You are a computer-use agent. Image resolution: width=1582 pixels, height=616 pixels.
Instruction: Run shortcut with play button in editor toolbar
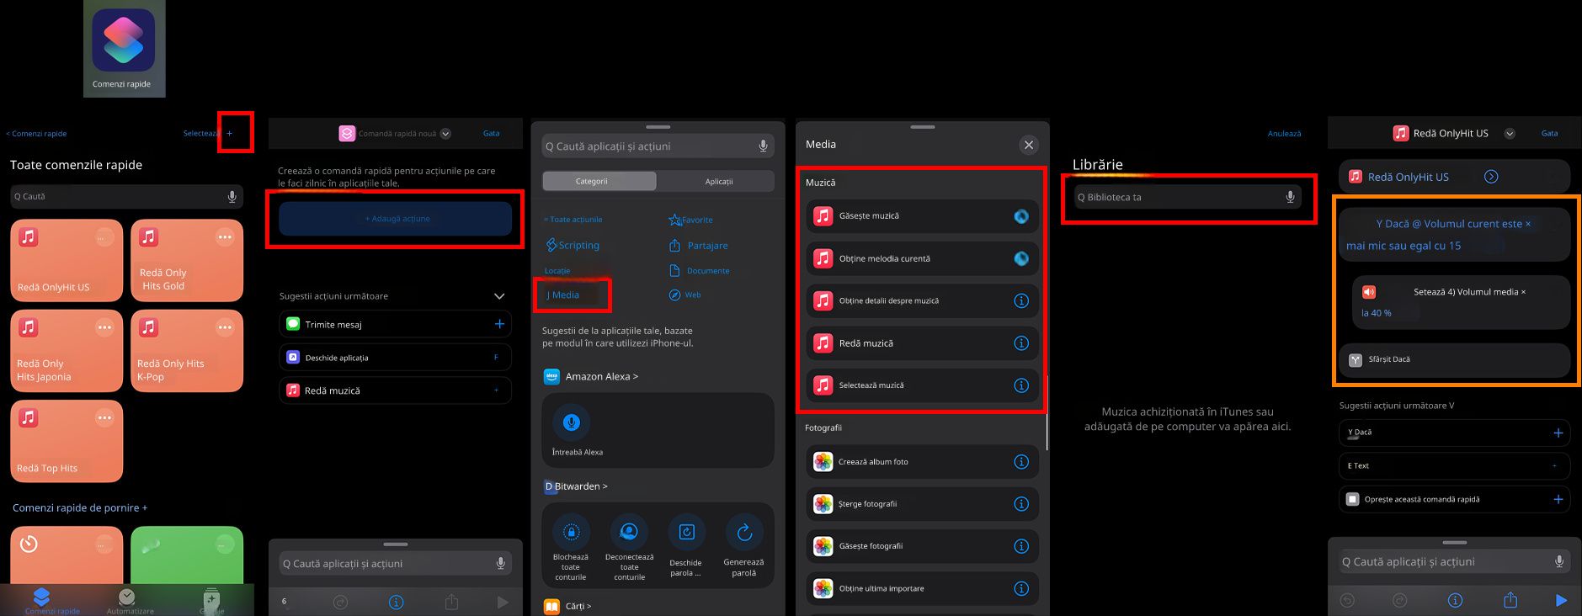(x=1561, y=600)
